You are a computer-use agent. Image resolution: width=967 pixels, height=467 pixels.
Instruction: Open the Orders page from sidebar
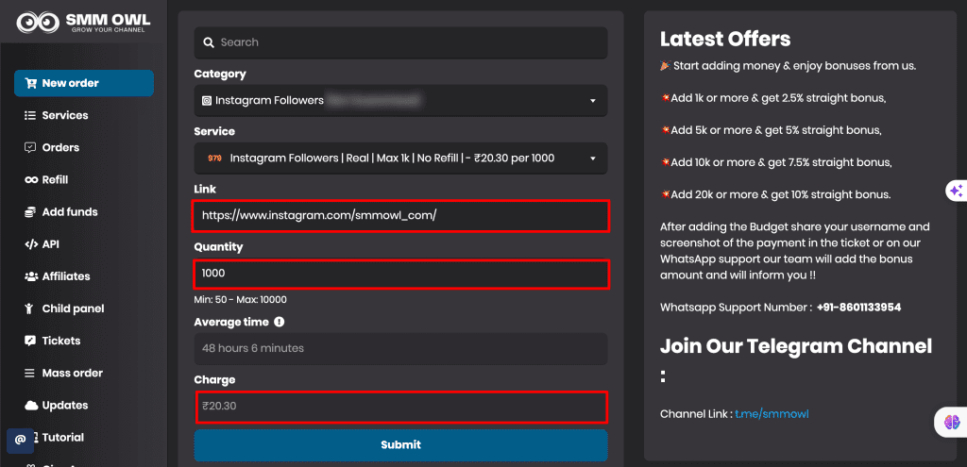60,147
